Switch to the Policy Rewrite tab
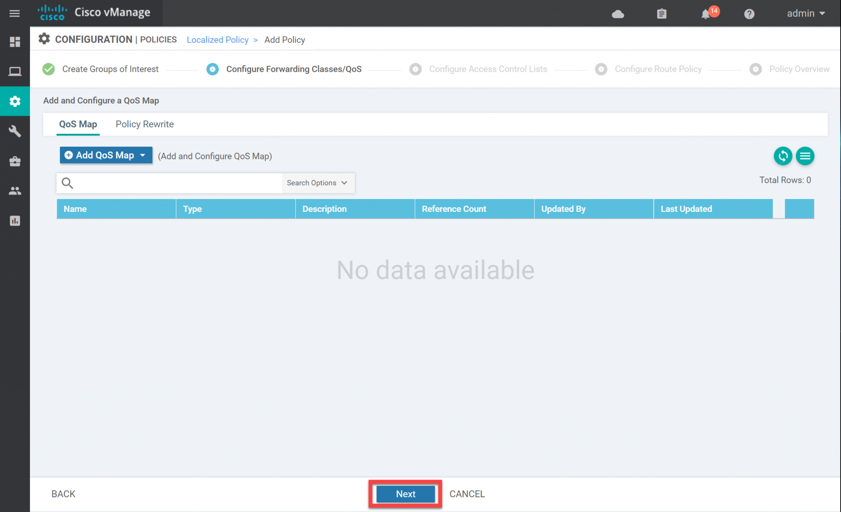 click(x=145, y=124)
